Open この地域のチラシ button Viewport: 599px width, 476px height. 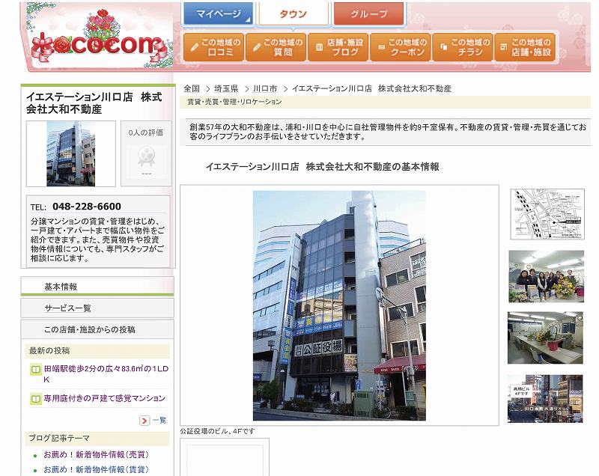click(x=463, y=47)
